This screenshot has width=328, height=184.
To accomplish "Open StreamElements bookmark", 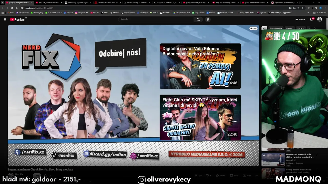I will [x=128, y=13].
